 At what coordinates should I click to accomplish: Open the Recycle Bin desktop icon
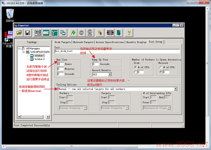10,15
